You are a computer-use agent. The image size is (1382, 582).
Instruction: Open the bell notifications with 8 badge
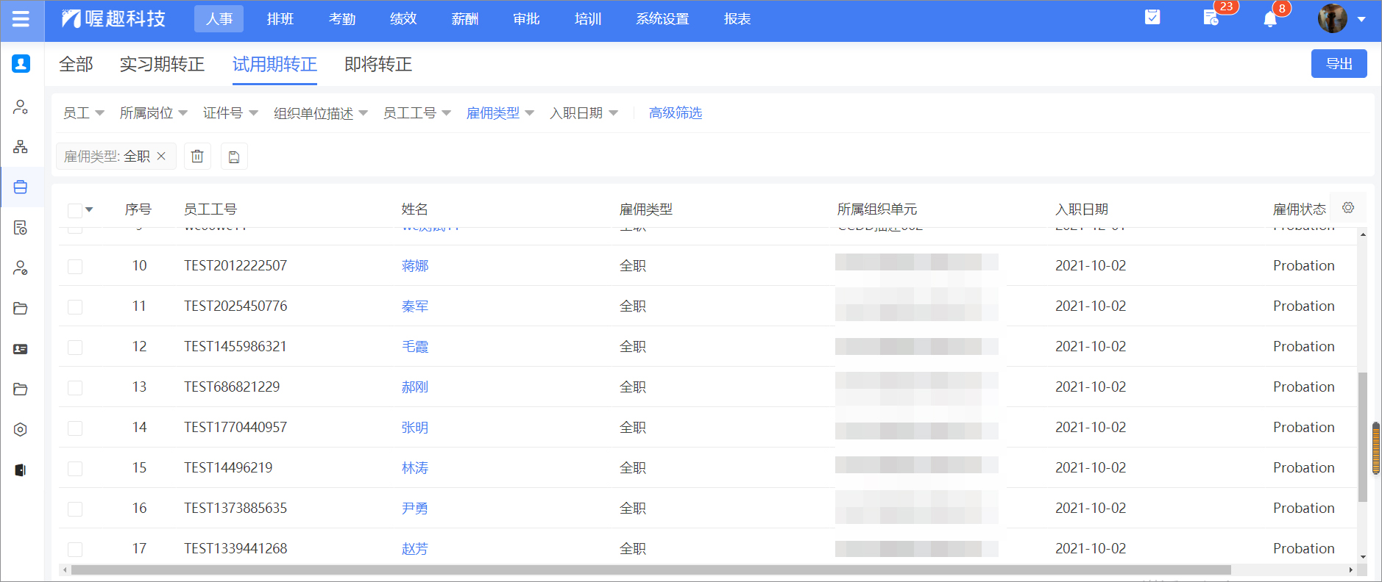tap(1270, 19)
